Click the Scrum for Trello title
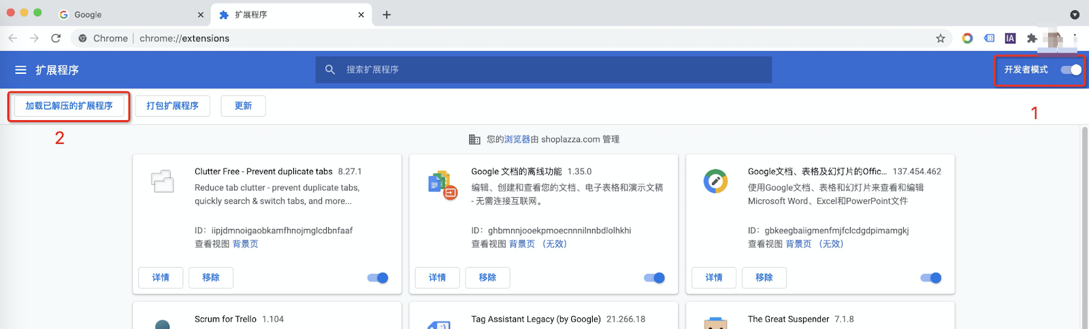The height and width of the screenshot is (329, 1089). (x=225, y=319)
